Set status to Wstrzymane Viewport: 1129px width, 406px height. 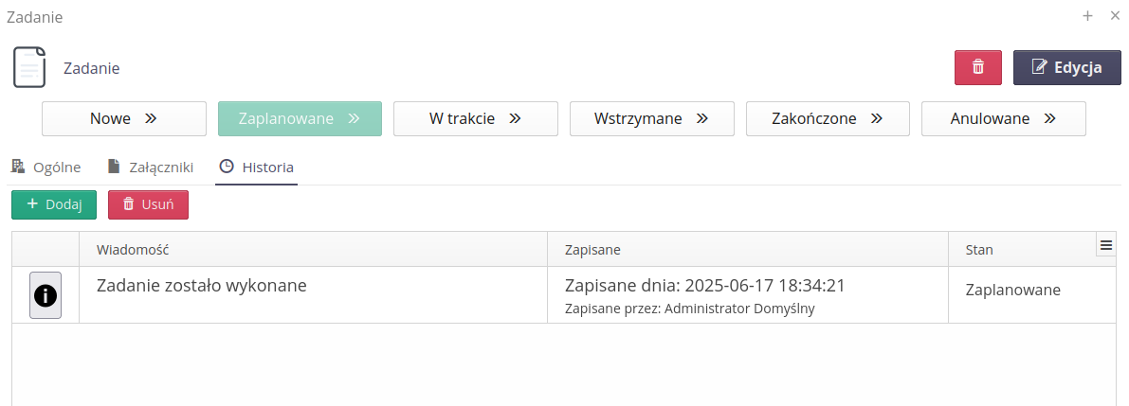(x=651, y=119)
